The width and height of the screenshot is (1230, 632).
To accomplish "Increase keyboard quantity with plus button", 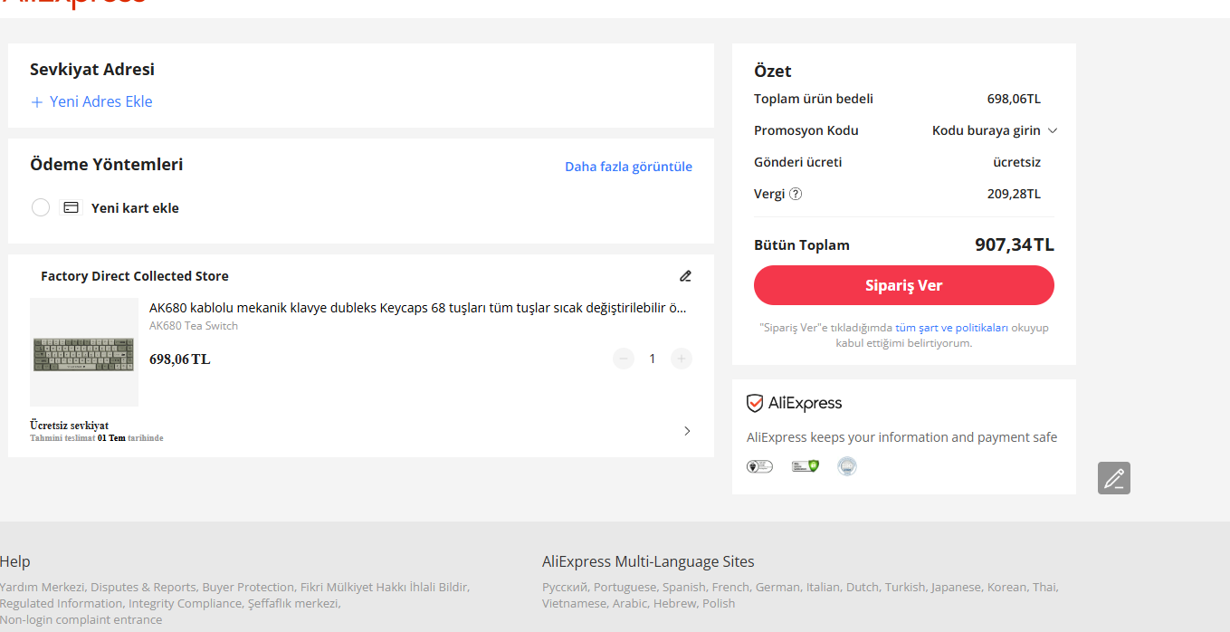I will pyautogui.click(x=682, y=359).
